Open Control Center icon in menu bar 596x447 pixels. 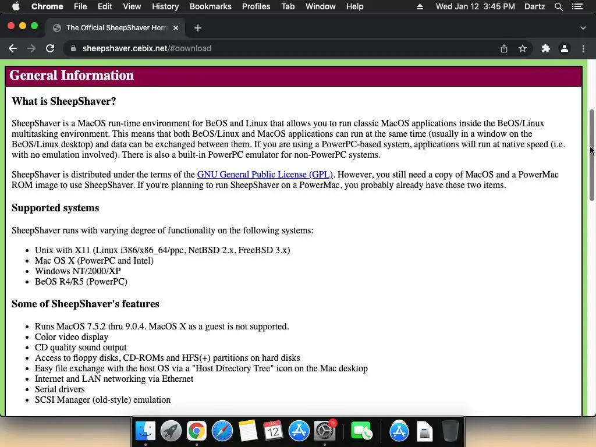[x=577, y=6]
